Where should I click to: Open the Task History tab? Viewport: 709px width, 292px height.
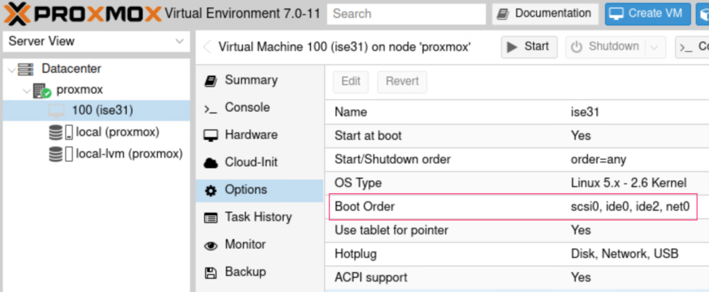[x=260, y=217]
